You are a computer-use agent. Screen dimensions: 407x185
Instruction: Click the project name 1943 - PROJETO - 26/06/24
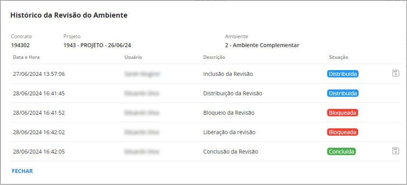(x=97, y=46)
